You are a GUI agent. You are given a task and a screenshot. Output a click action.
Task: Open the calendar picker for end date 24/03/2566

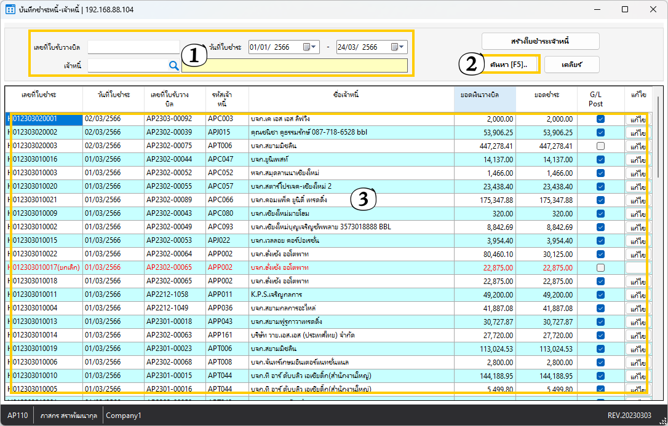[398, 47]
